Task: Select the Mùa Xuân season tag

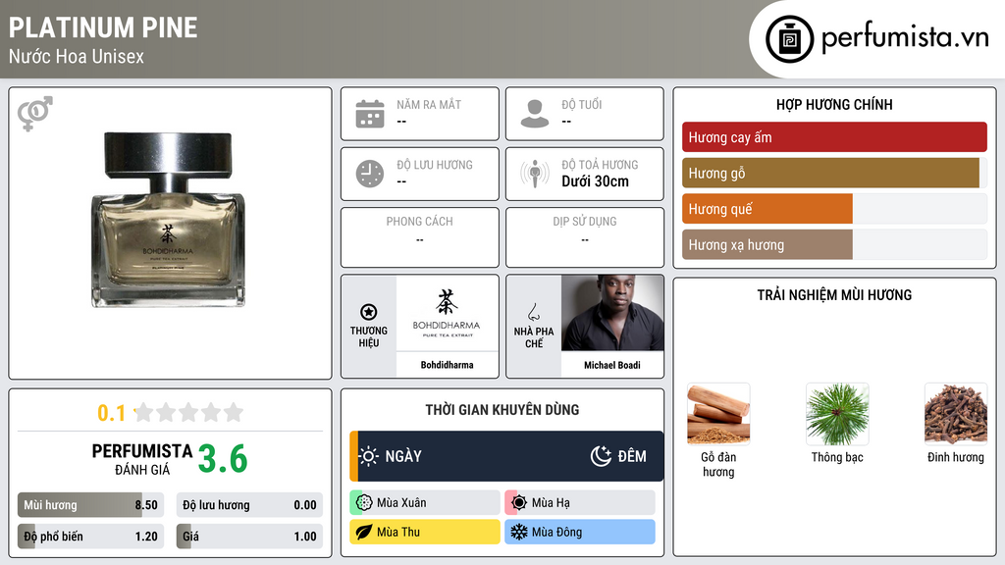Action: (424, 503)
